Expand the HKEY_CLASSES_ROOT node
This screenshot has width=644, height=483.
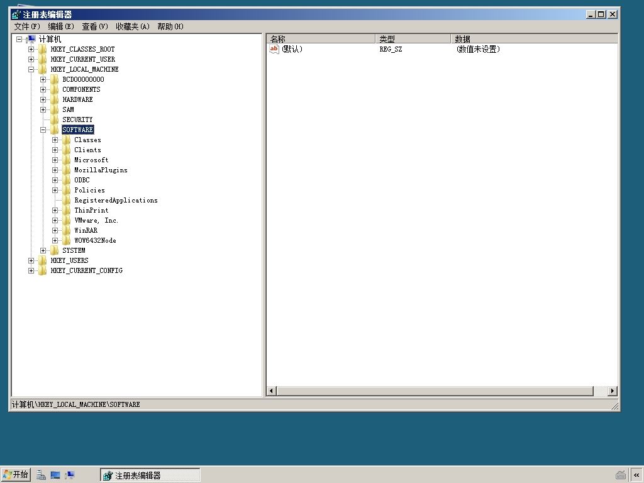(31, 49)
